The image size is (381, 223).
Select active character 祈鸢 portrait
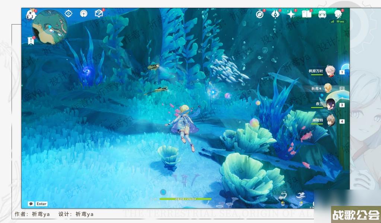click(328, 88)
